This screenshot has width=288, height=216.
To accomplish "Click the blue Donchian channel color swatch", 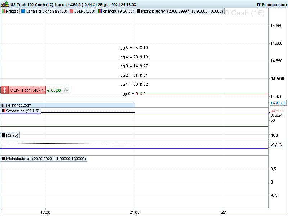I will pyautogui.click(x=23, y=11).
